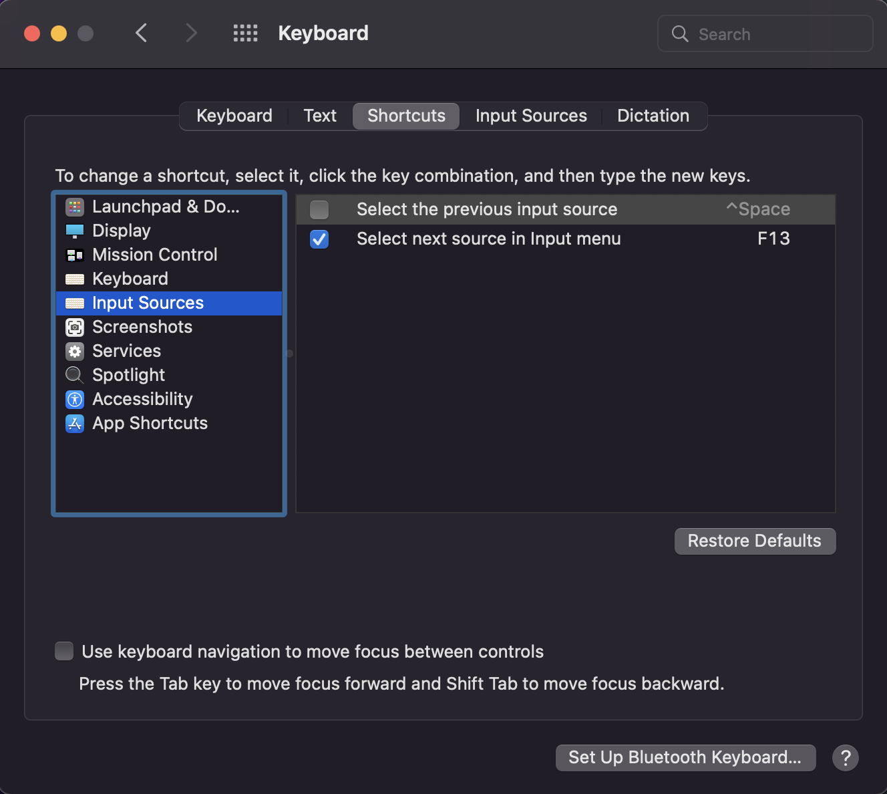Show all preferences grid icon
This screenshot has height=794, width=887.
(x=245, y=33)
